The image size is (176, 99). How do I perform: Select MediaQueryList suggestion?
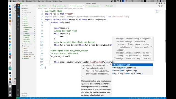[133, 65]
